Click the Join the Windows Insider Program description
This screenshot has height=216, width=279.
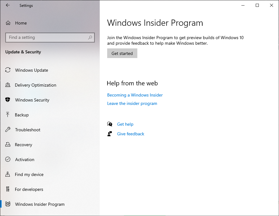pos(175,40)
